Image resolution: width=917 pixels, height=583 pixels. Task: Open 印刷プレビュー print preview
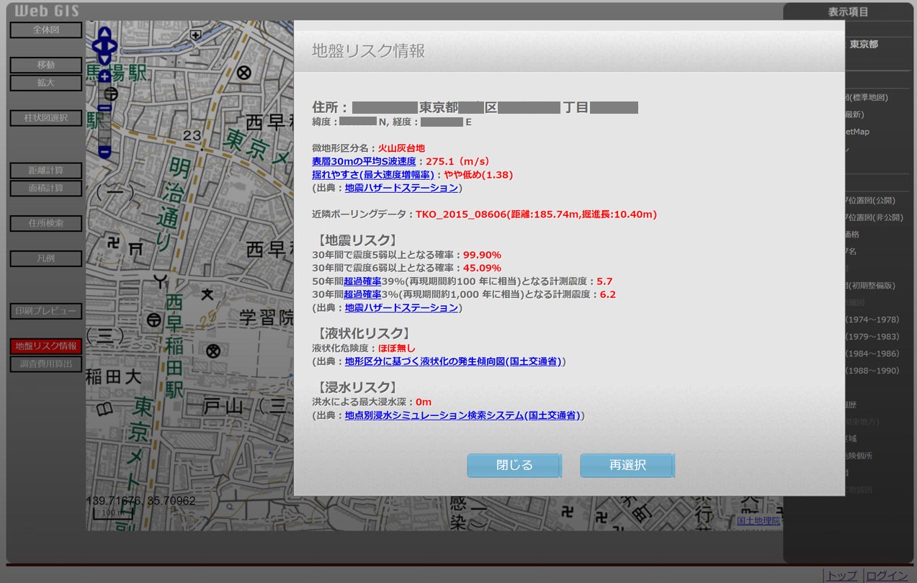coord(46,312)
